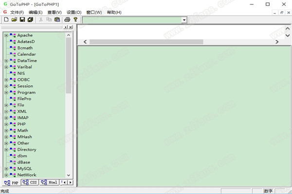Click the Bcmath node icon

point(13,48)
